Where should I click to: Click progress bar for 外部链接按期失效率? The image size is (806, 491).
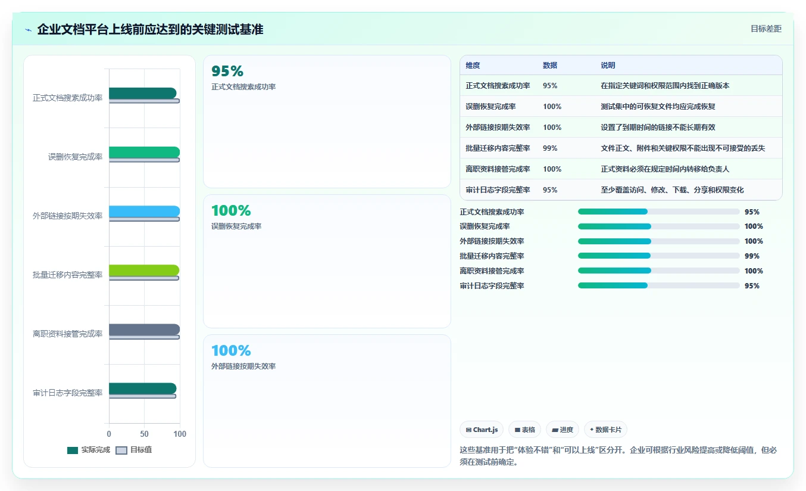pos(658,241)
